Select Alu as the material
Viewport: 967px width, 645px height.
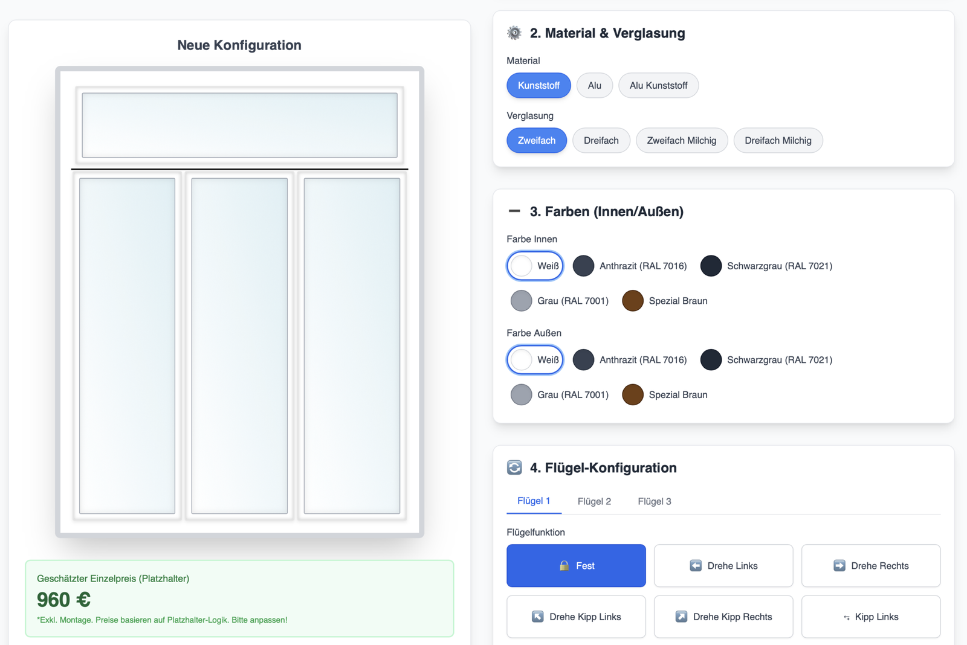594,86
